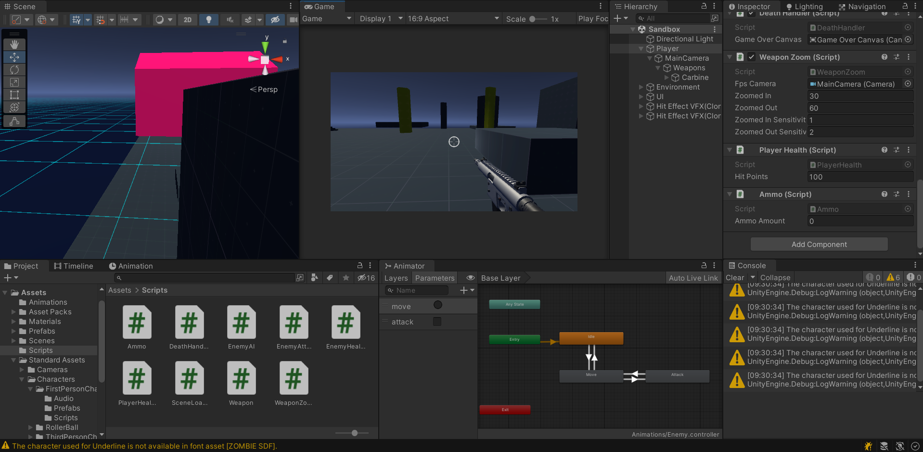Clear the Console log
Image resolution: width=923 pixels, height=452 pixels.
[x=735, y=277]
